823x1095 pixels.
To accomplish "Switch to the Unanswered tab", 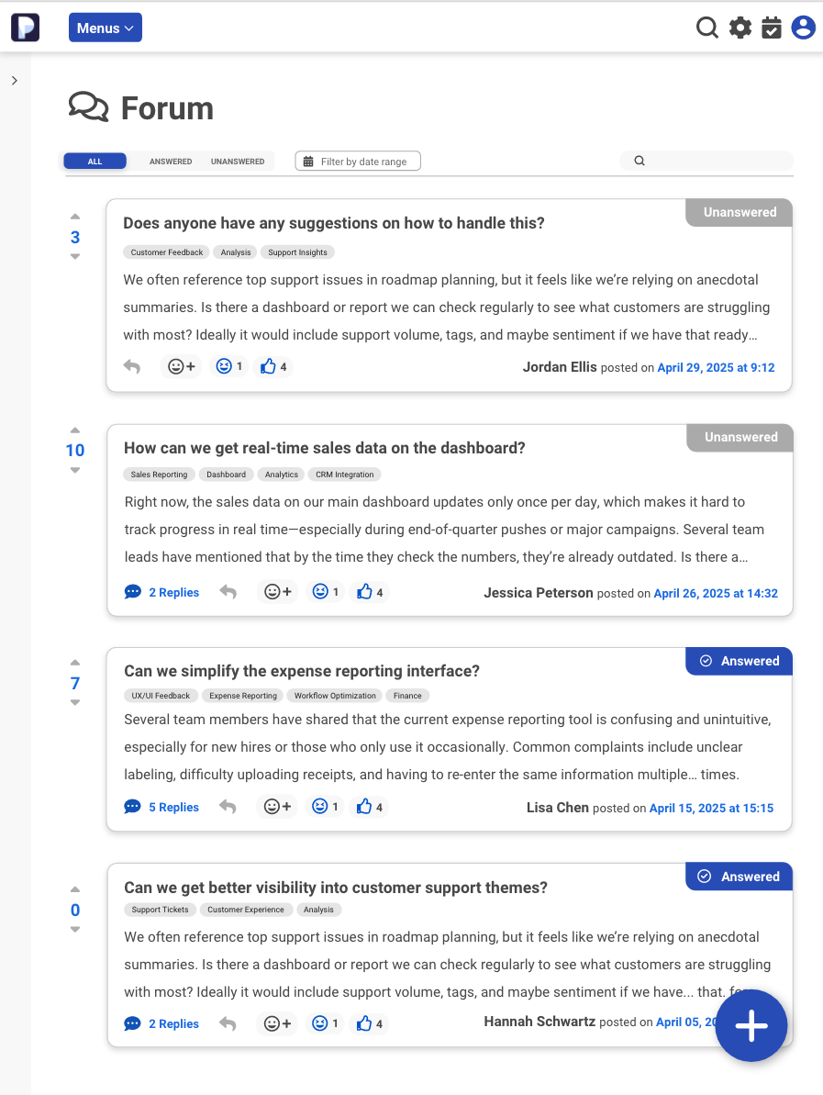I will 238,162.
